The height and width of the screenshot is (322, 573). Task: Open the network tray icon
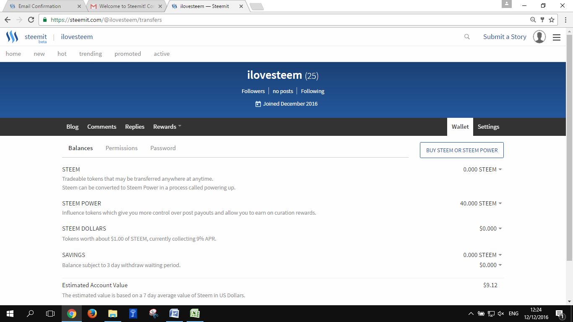coord(491,314)
